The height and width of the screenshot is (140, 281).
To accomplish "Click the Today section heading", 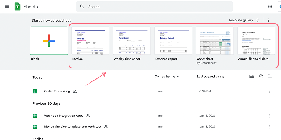I will click(37, 77).
